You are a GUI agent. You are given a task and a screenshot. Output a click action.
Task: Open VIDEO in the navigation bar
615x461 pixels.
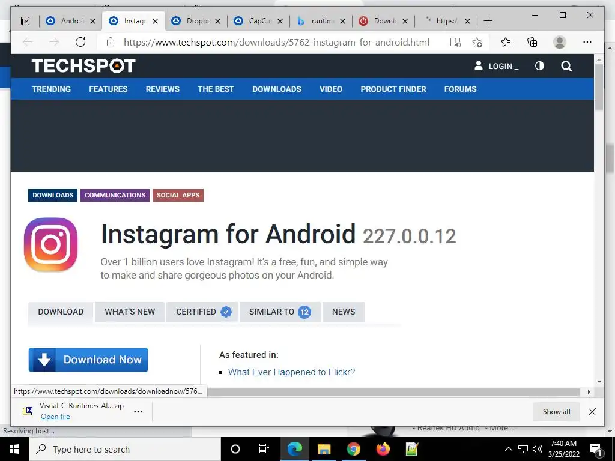pyautogui.click(x=331, y=89)
